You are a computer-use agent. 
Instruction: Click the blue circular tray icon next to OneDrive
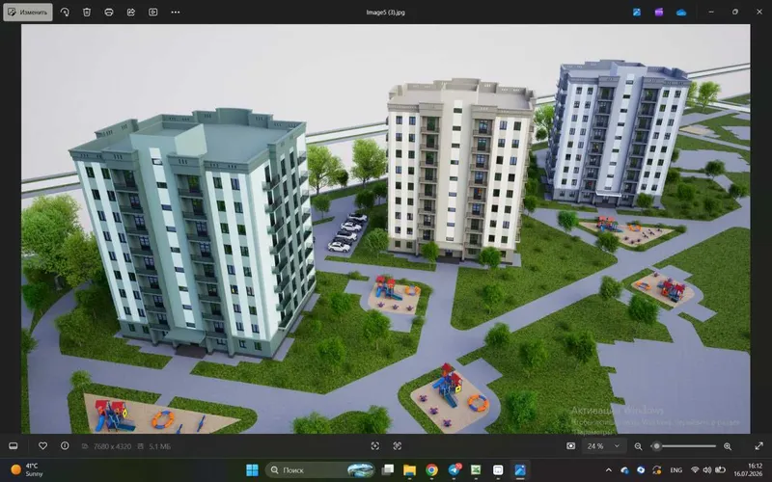pyautogui.click(x=641, y=470)
